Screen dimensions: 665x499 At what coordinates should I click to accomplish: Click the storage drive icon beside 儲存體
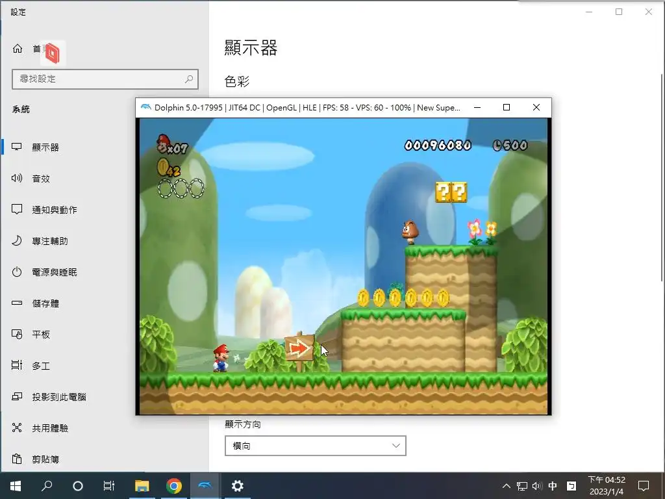pos(16,303)
